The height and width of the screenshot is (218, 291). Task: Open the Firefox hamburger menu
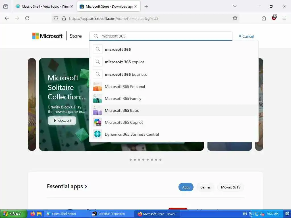point(284,18)
